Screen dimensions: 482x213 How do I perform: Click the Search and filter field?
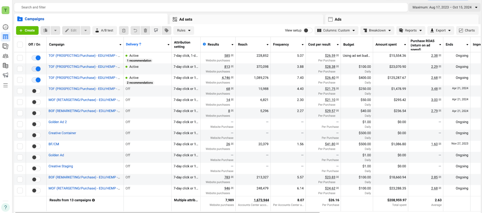coord(211,7)
